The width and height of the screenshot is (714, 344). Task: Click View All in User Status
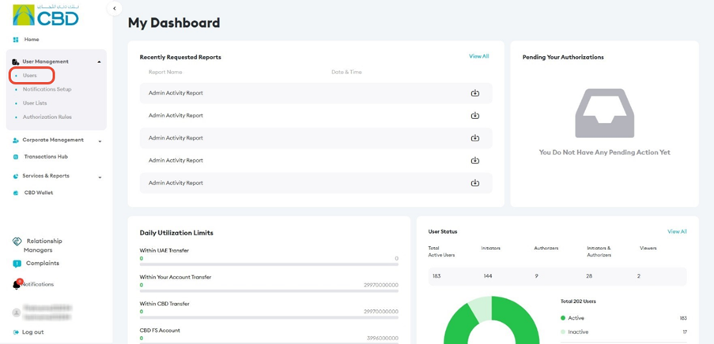point(677,231)
